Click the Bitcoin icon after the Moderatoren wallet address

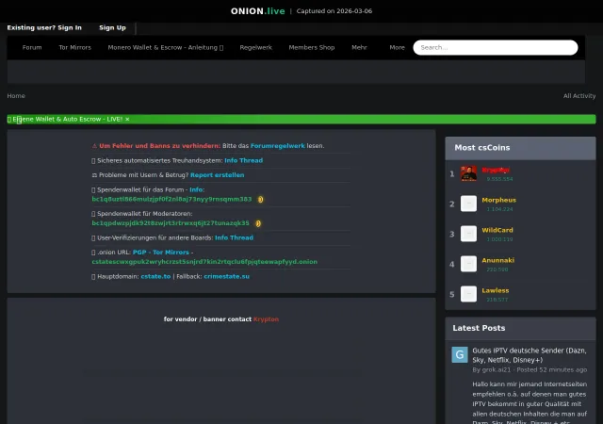258,223
